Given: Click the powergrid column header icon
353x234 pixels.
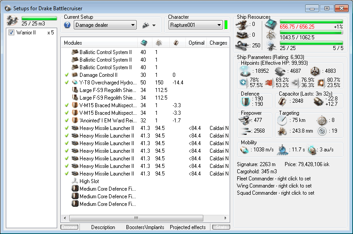Looking at the screenshot, I should click(x=159, y=43).
